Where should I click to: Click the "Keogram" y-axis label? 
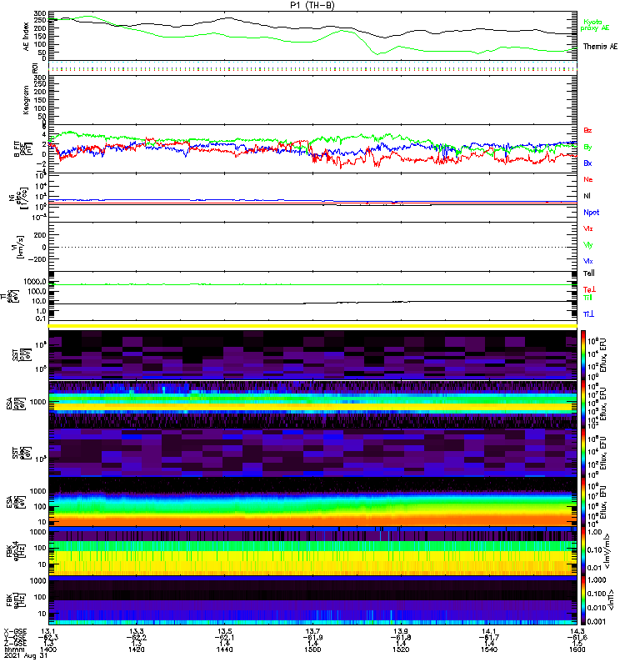(27, 99)
